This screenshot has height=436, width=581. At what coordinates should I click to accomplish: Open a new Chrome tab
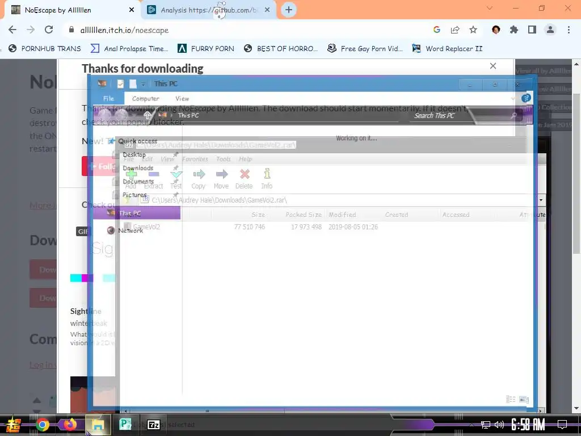coord(289,10)
